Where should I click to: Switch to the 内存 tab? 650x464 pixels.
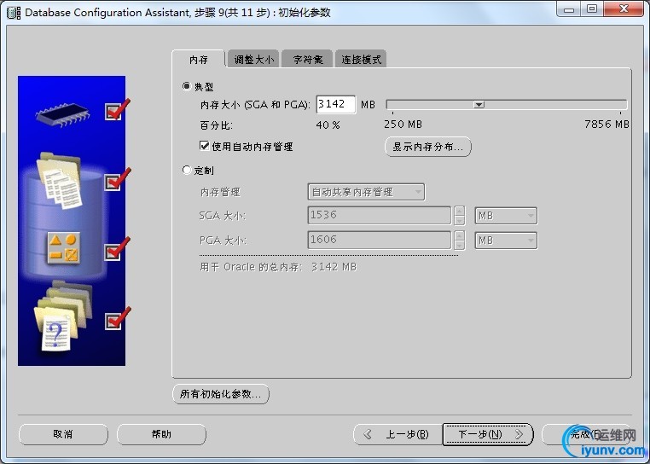[x=199, y=60]
